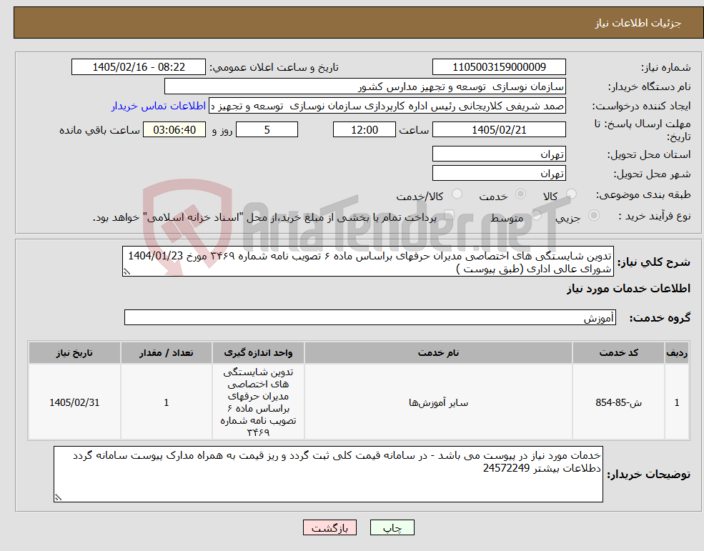Screen dimensions: 704x551
Task: Click the delivery province field تهران
Action: pyautogui.click(x=499, y=154)
